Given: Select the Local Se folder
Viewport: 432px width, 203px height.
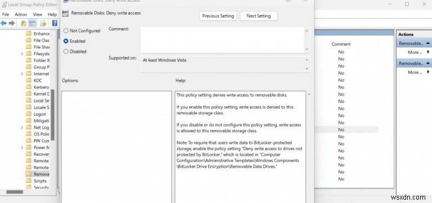Looking at the screenshot, I should (38, 101).
